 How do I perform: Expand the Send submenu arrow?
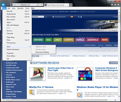click(30, 46)
